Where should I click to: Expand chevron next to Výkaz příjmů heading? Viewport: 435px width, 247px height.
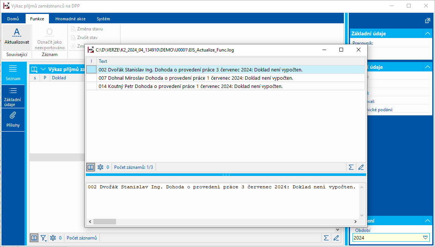pos(43,69)
